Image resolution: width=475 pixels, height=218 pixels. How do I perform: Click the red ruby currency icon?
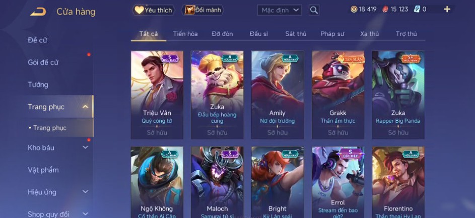[385, 10]
